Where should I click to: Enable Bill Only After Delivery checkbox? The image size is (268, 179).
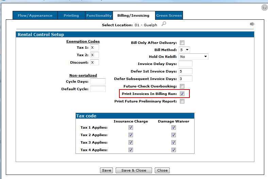182,43
